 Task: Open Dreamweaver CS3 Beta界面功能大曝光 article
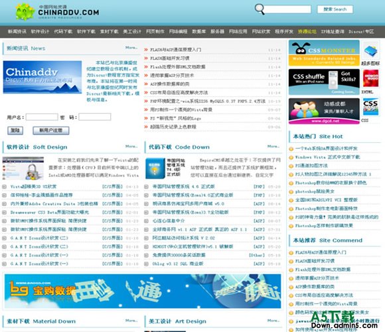tap(50, 212)
